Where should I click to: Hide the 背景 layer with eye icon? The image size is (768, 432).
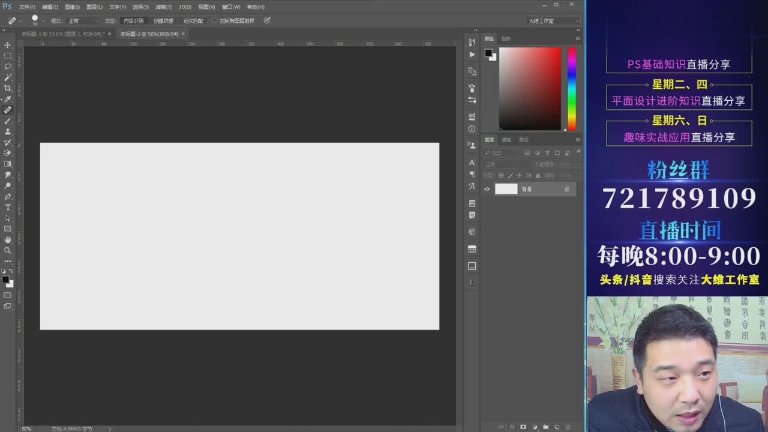(487, 189)
